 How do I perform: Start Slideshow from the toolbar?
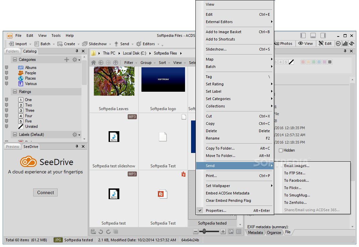click(x=95, y=44)
